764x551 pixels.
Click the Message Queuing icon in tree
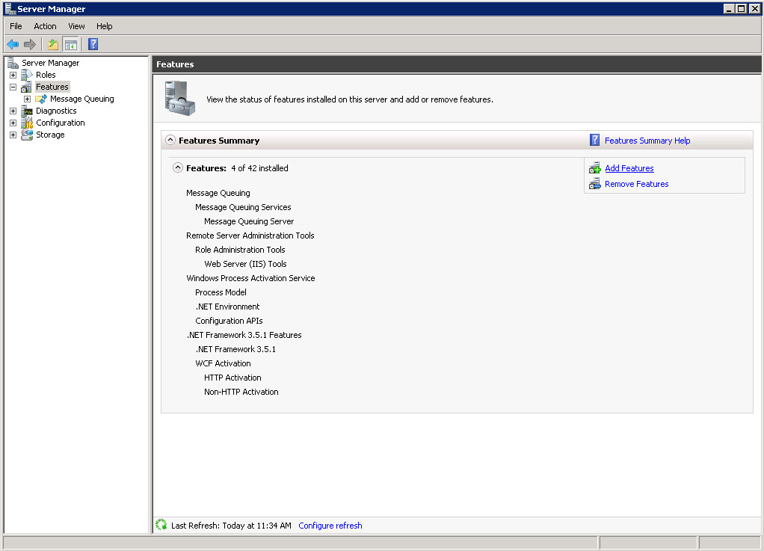pyautogui.click(x=41, y=99)
